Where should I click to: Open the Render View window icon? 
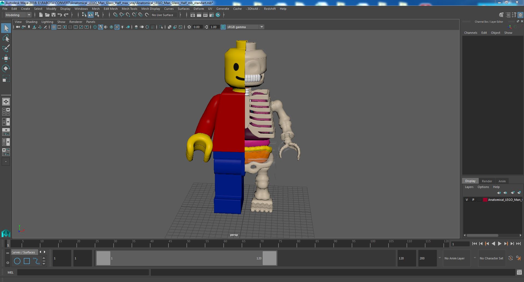click(x=193, y=15)
